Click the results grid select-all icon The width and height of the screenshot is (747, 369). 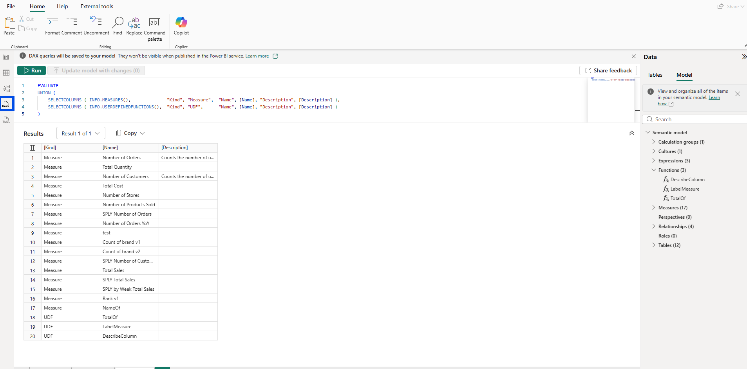[33, 148]
